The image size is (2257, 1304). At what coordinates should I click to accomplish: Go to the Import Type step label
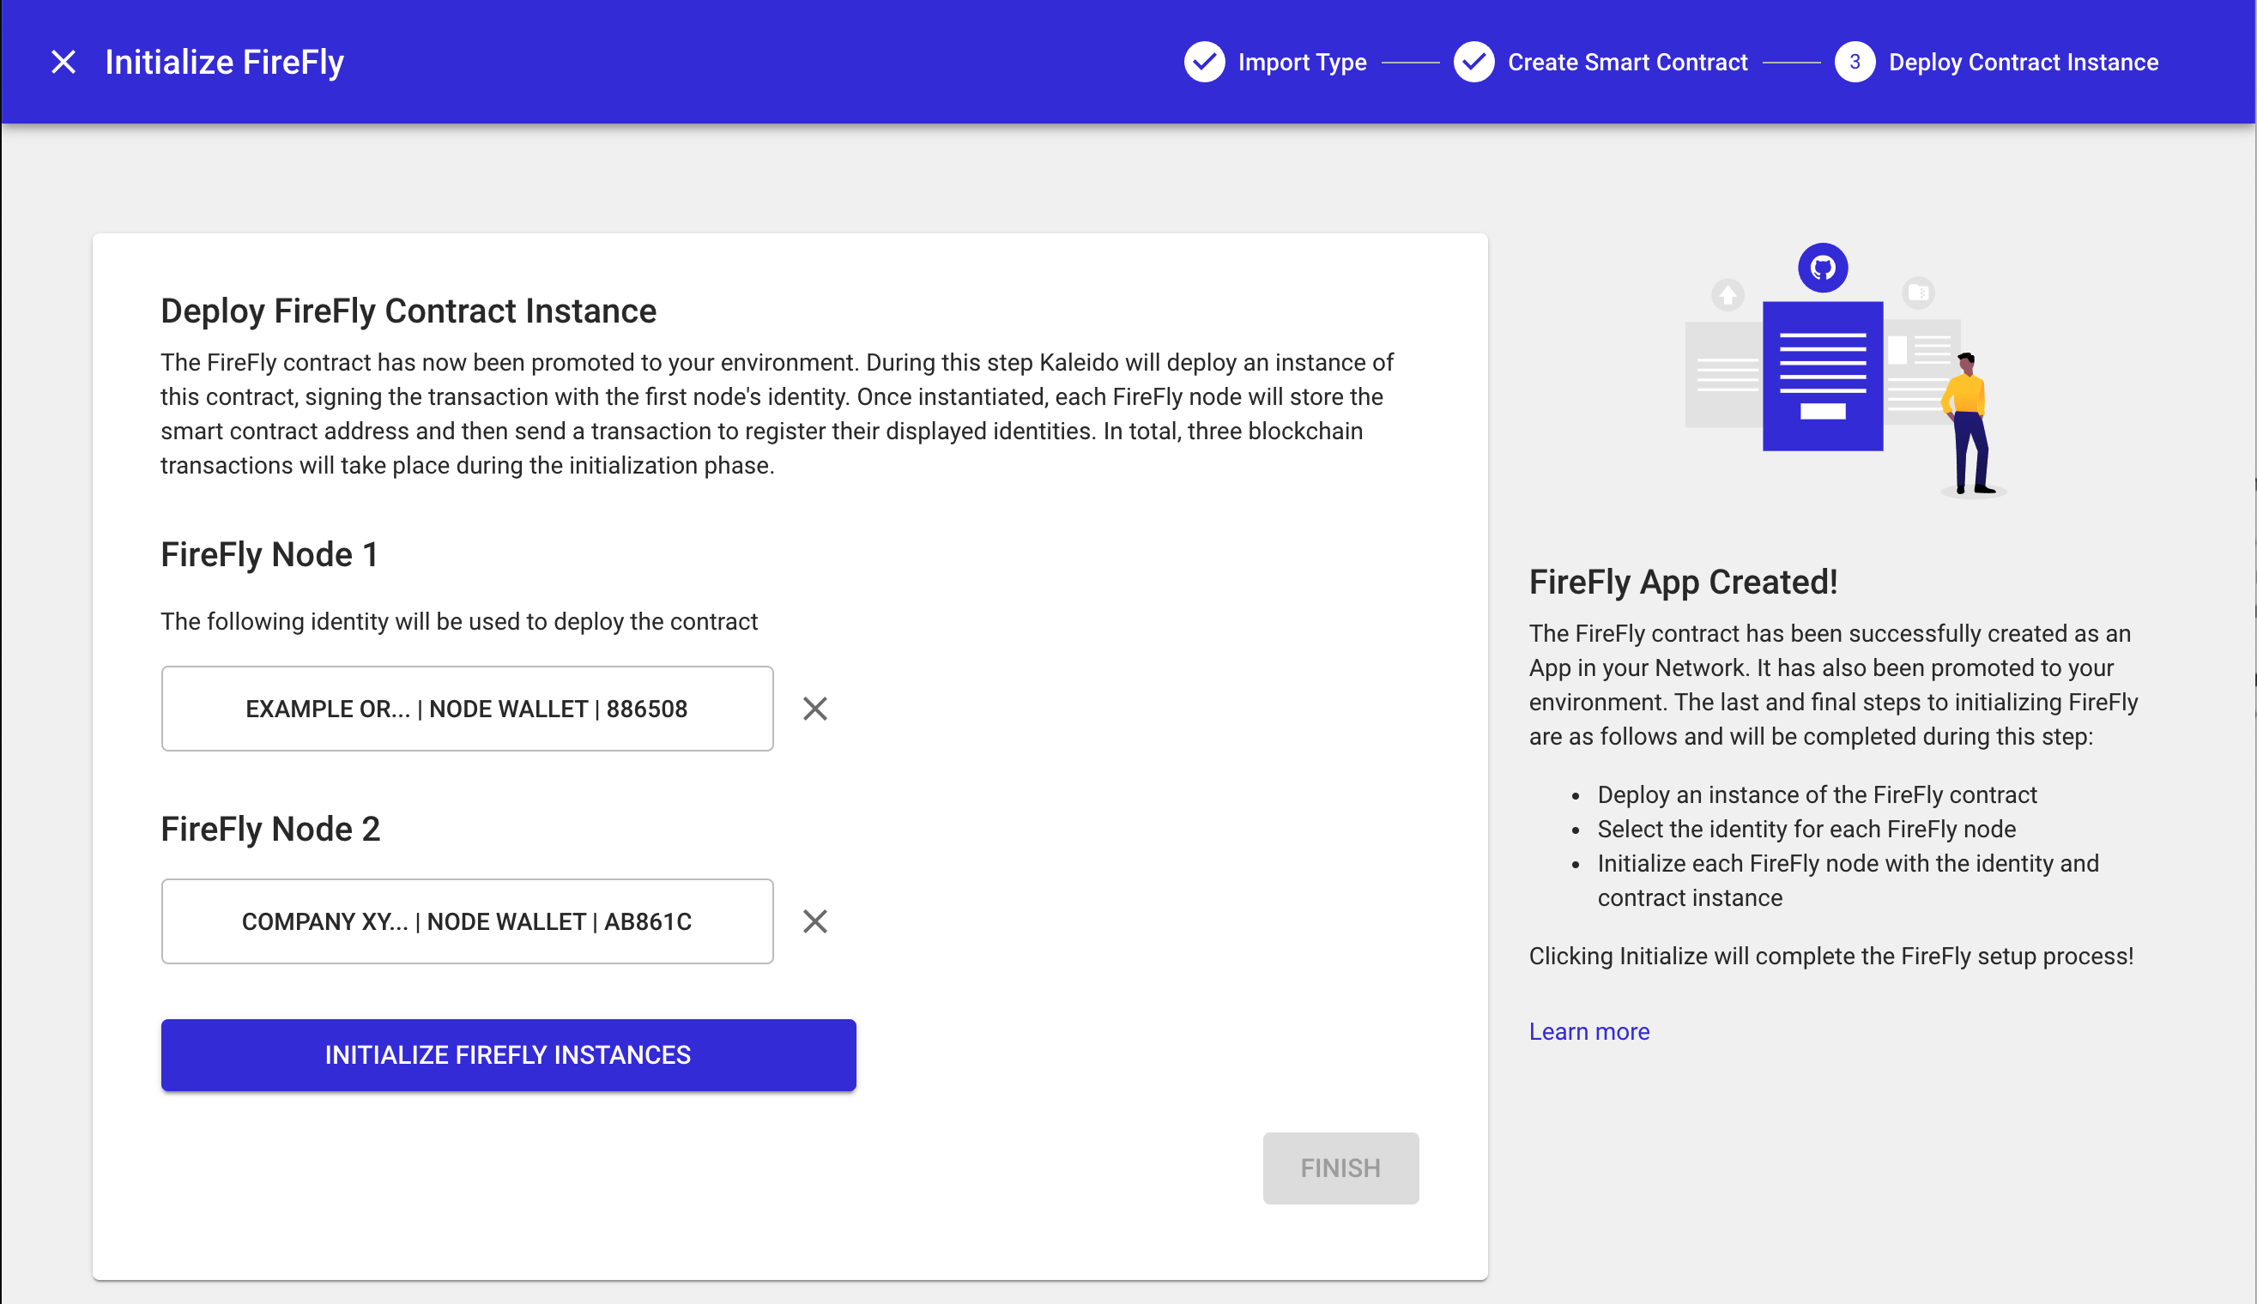[1302, 62]
